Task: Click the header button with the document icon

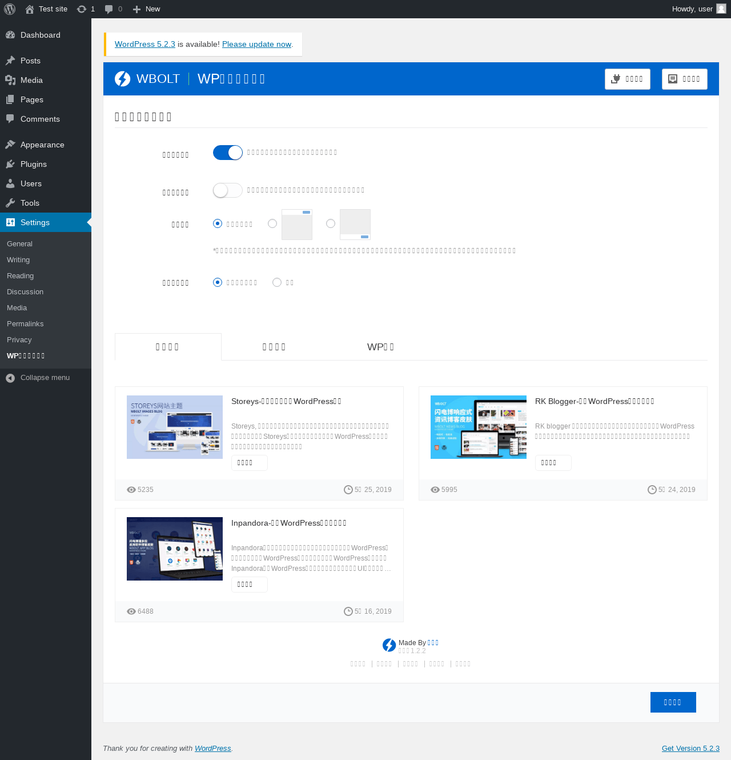Action: point(685,79)
